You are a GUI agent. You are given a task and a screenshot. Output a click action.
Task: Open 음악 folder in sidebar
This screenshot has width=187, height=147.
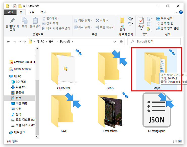(x=16, y=114)
